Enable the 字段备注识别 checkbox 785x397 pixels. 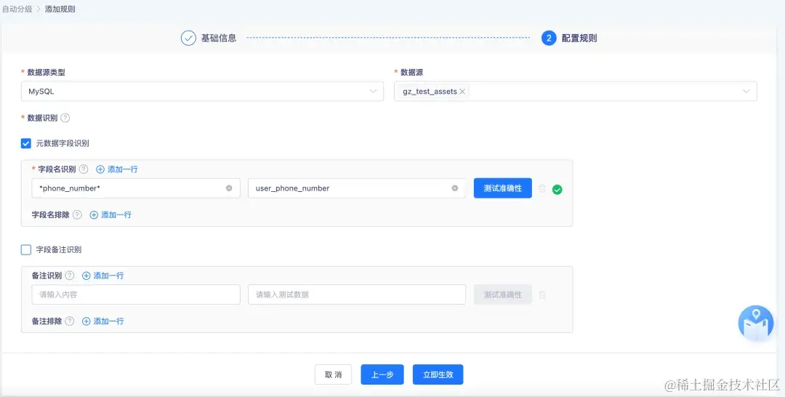click(x=26, y=249)
